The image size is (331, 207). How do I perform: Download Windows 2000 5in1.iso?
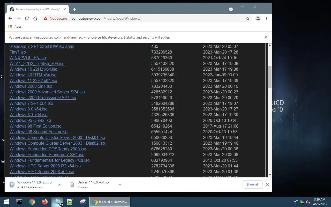[31, 86]
